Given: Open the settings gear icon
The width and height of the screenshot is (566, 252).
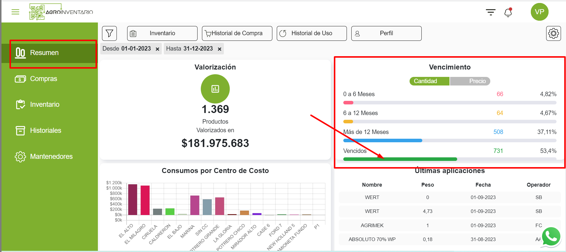Looking at the screenshot, I should [x=553, y=33].
